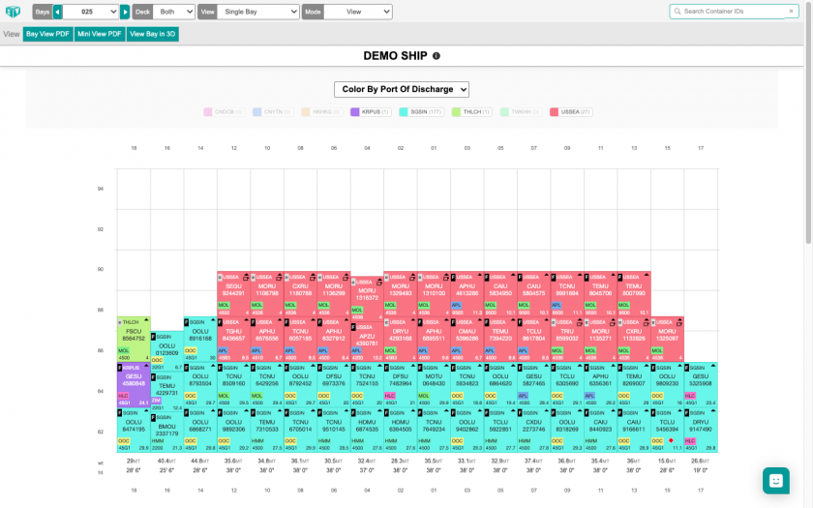This screenshot has height=508, width=813.
Task: Click the Mini View PDF button
Action: tap(100, 34)
